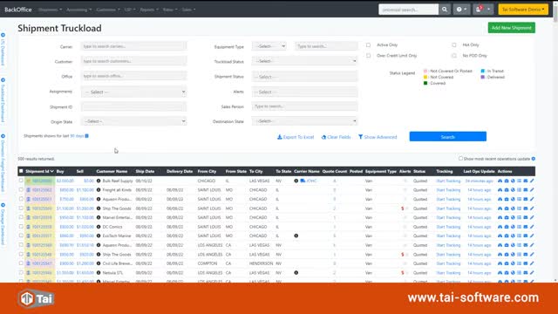Screen dimensions: 558x314
Task: Click the Sales Person search input
Action: [304, 106]
